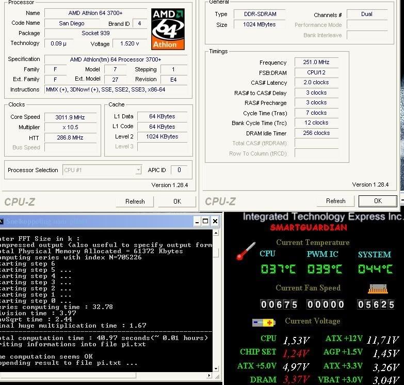404x385 pixels.
Task: Click the Cycle Time (Tras) value 7 clocks
Action: point(316,113)
